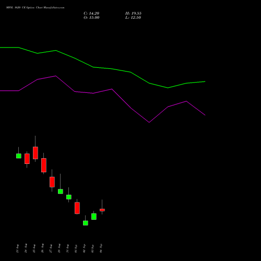Select the green candlestick above 21 Aug
The width and height of the screenshot is (261, 261).
[x=19, y=156]
